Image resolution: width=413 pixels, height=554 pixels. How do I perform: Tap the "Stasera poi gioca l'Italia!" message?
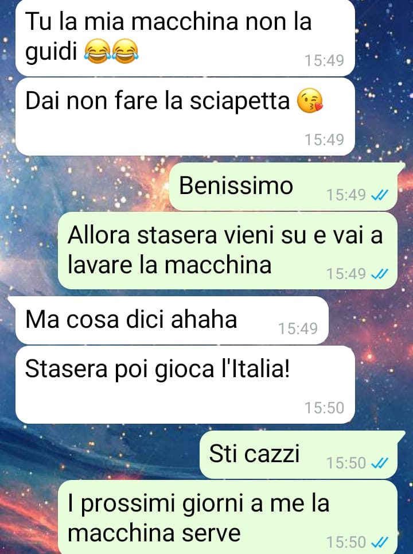[x=185, y=385]
